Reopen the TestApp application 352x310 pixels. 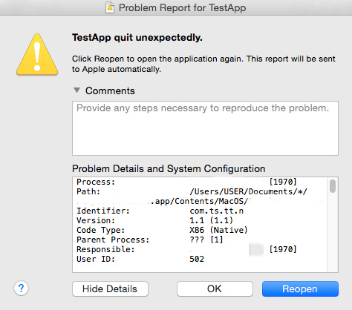click(300, 288)
